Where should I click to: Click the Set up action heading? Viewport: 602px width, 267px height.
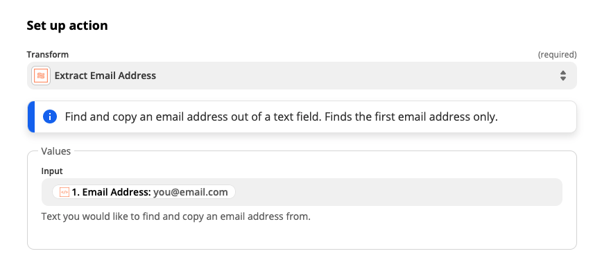pos(67,26)
